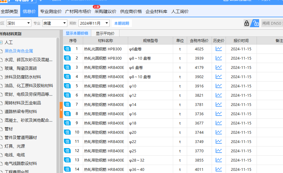The image size is (283, 173).
Task: View history trend icon for row 4
Action: tap(218, 77)
